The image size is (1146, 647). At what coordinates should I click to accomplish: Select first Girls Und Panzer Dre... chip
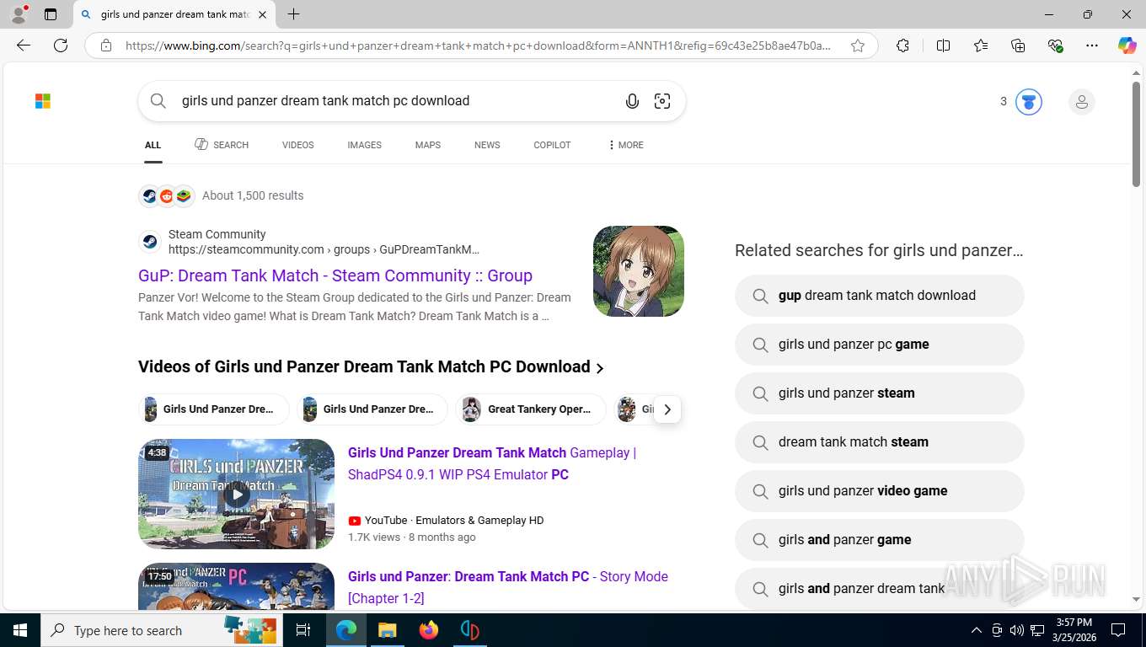click(213, 409)
